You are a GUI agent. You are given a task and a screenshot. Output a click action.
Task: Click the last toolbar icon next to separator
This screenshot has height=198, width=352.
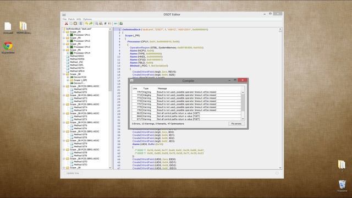121,24
